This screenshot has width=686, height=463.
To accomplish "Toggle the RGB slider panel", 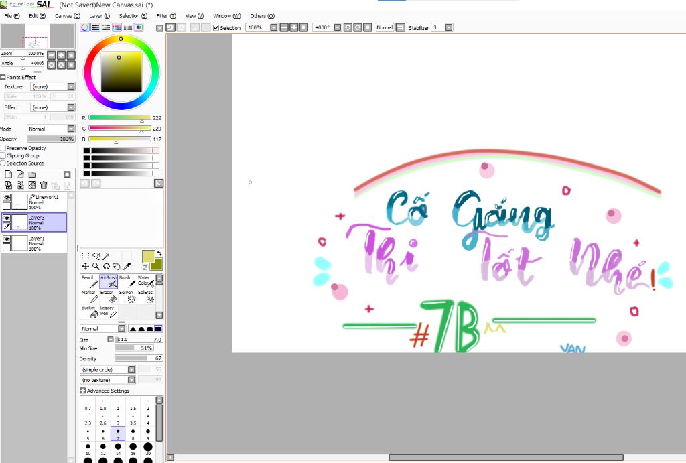I will click(95, 27).
